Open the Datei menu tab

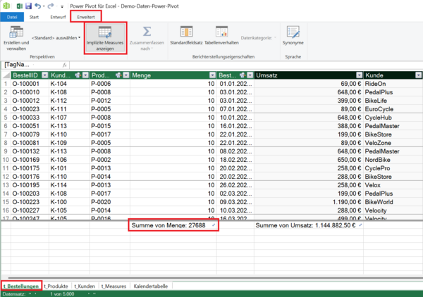click(12, 16)
